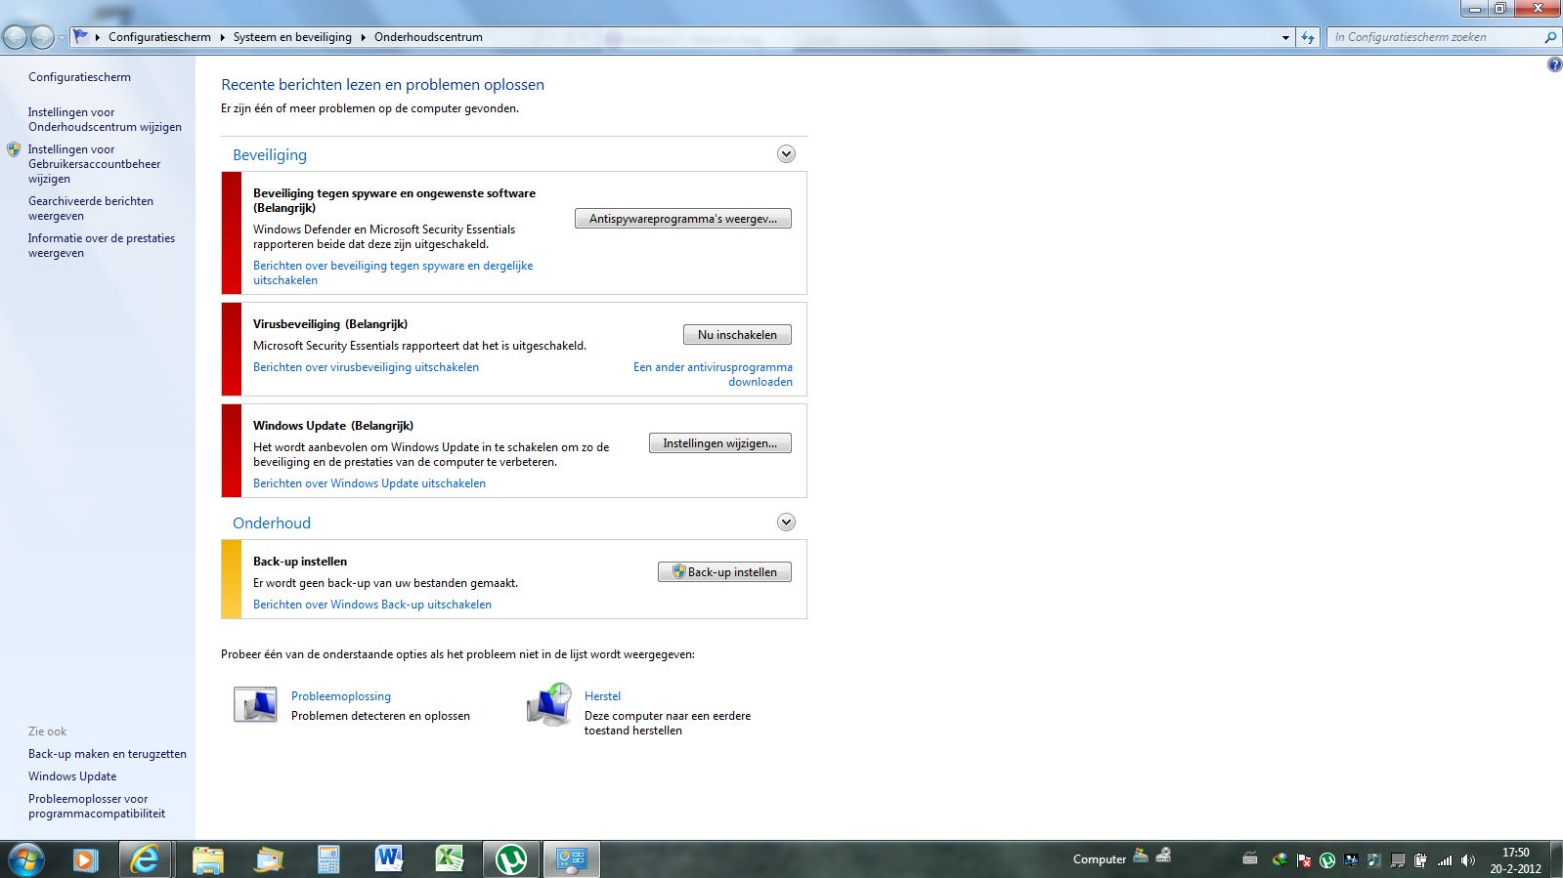The image size is (1563, 878).
Task: Launch Windows Media Player from taskbar
Action: coord(85,859)
